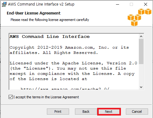Click the 'AWS Command Line Interface' license heading

(x=50, y=37)
